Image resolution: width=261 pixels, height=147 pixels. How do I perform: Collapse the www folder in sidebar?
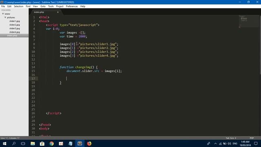pyautogui.click(x=3, y=14)
